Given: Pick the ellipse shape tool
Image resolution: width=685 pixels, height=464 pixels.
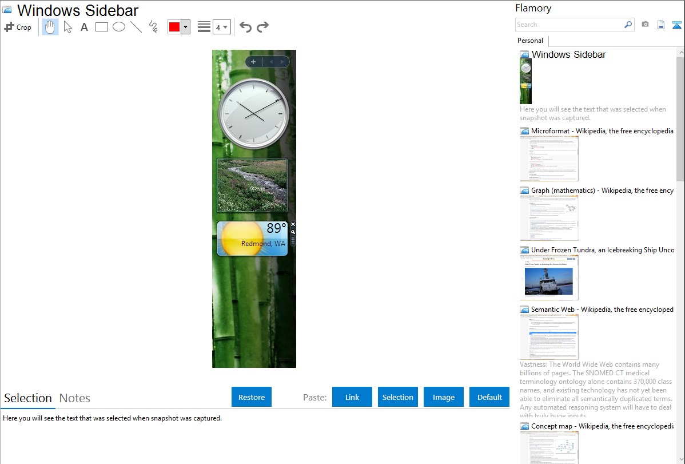Looking at the screenshot, I should 119,27.
